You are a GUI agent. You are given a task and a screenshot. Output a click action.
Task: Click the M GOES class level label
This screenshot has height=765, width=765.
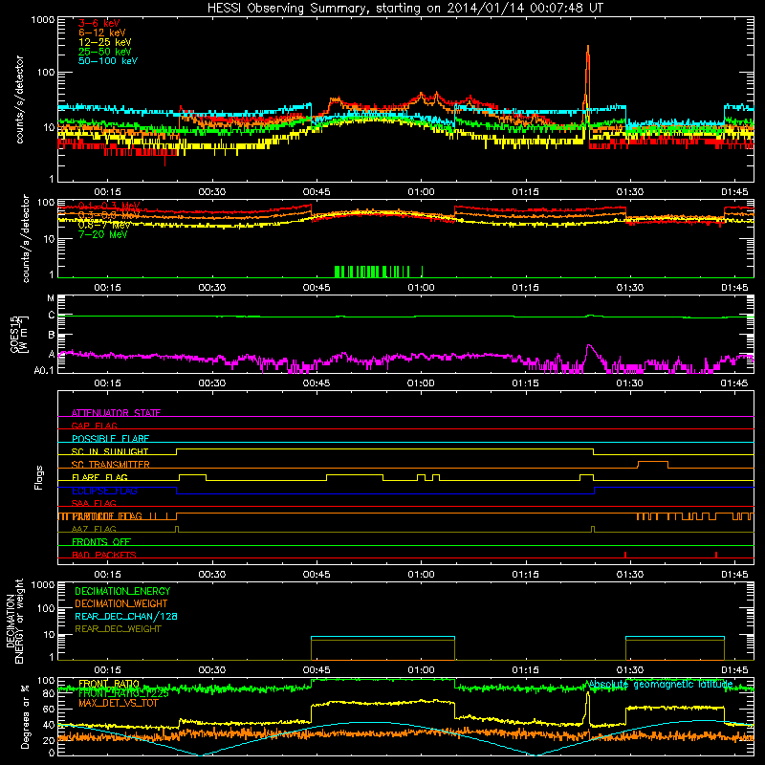pos(51,298)
